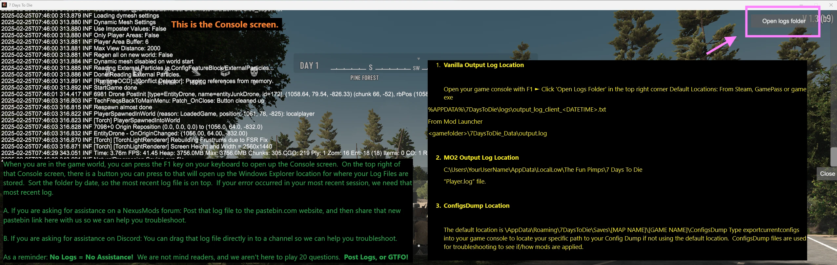Click the 'PlayerSpawnedInWorld (reason: LoadedGame' line
The image size is (837, 265).
coord(158,114)
